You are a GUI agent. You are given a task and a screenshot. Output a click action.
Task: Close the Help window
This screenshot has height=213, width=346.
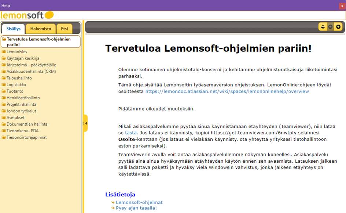tap(342, 6)
